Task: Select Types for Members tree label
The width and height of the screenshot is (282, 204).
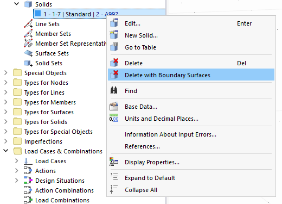Action: tap(50, 102)
